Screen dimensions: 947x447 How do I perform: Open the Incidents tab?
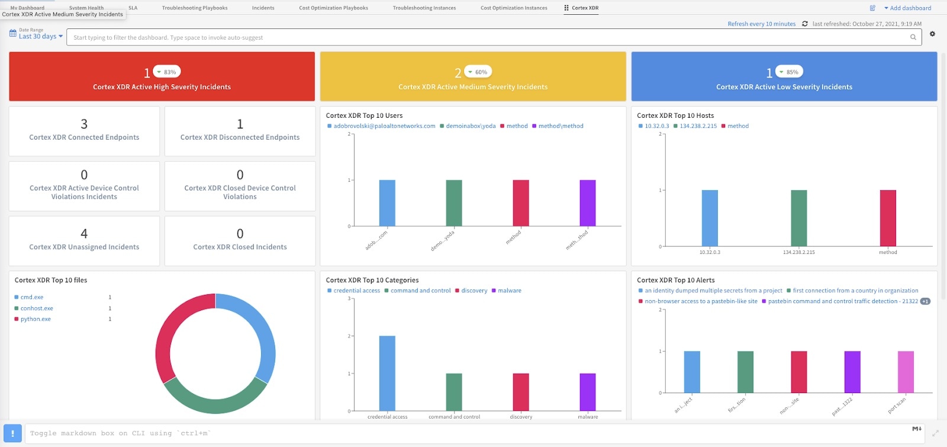pyautogui.click(x=263, y=8)
